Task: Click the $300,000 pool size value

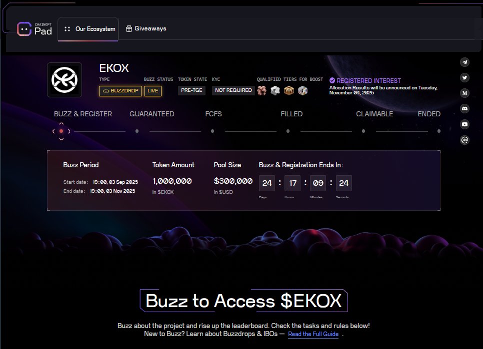Action: pos(233,181)
